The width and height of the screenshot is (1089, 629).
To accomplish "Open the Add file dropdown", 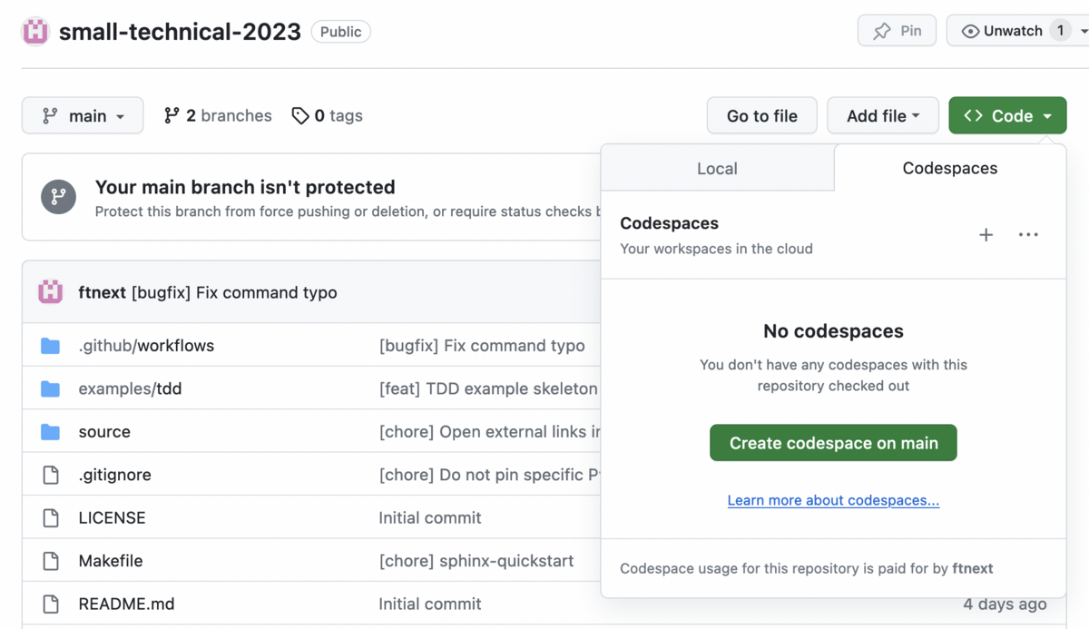I will coord(882,115).
